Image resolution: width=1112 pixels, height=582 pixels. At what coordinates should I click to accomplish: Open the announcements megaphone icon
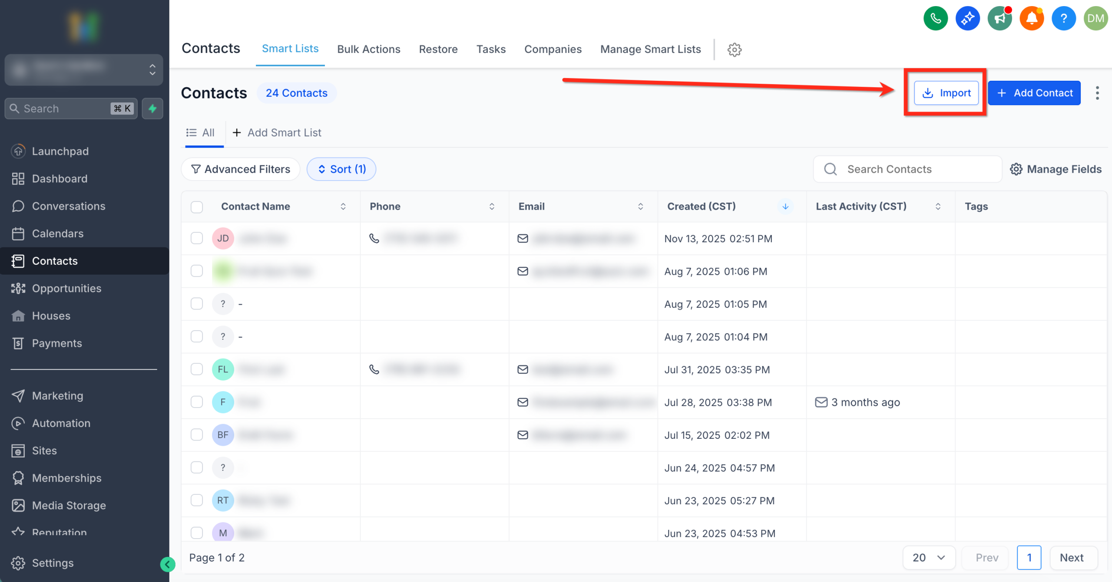tap(999, 18)
